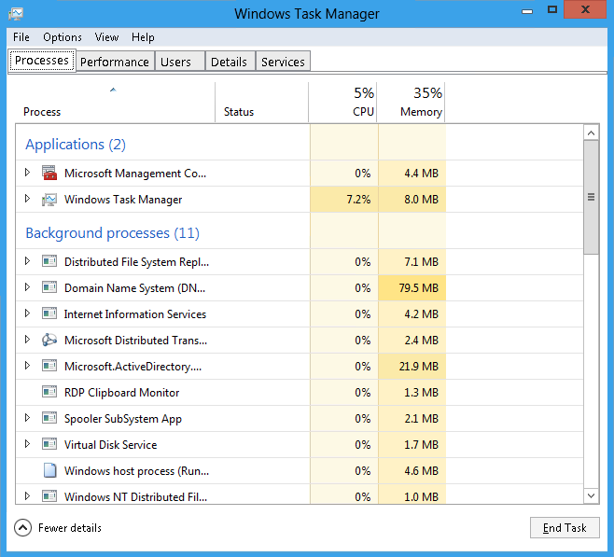Expand the Spooler SubSystem App entry
Image resolution: width=614 pixels, height=557 pixels.
click(27, 418)
